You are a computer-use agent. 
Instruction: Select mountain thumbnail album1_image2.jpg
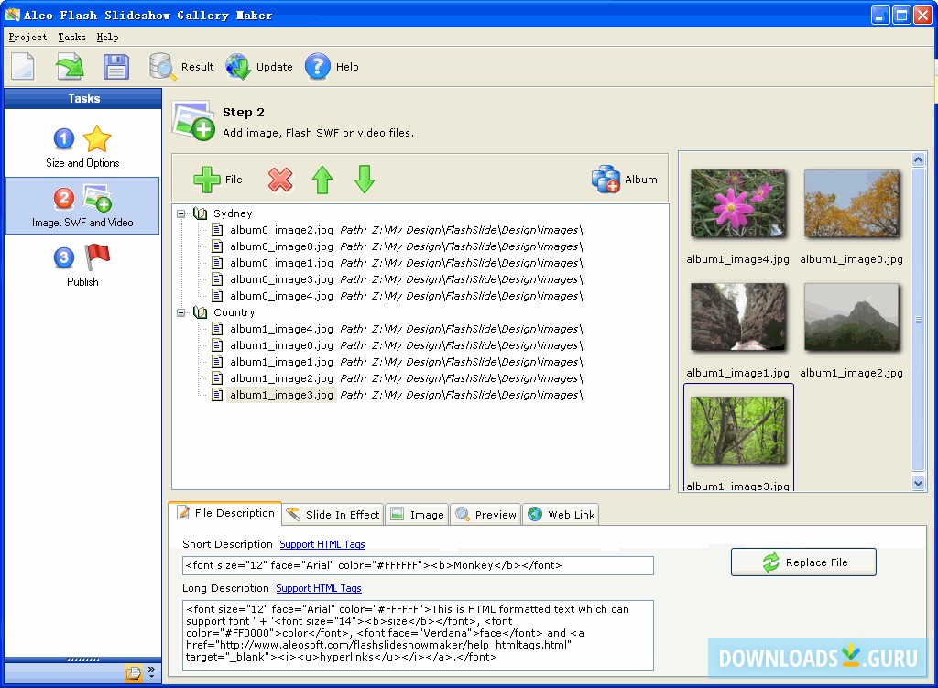pyautogui.click(x=852, y=317)
